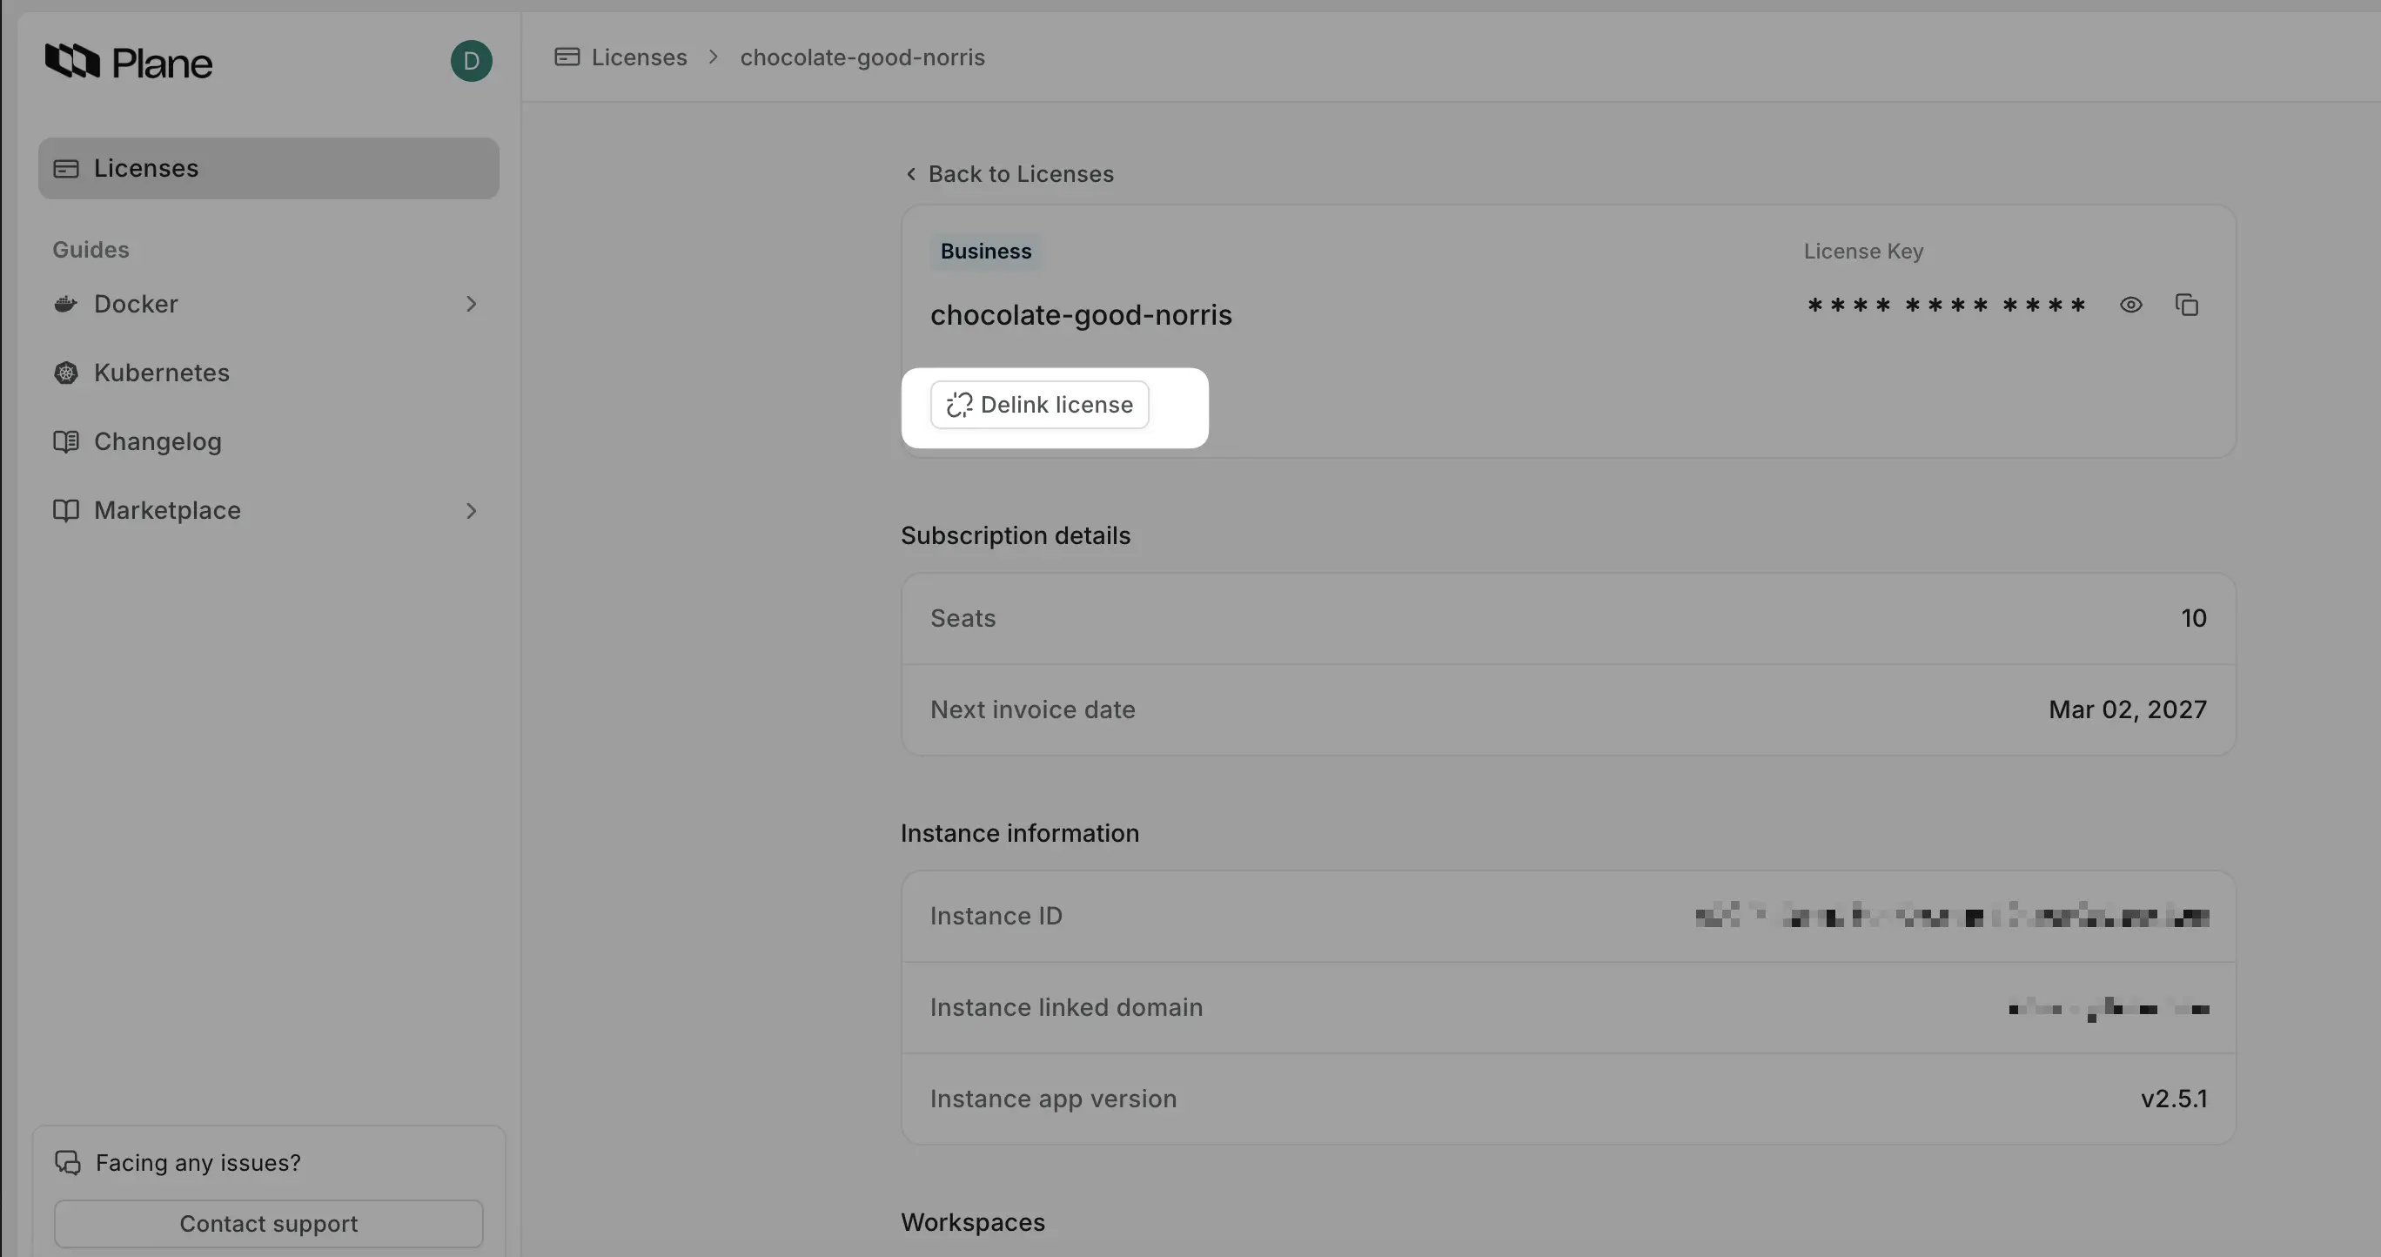Open Licenses from the breadcrumb
This screenshot has width=2381, height=1257.
coord(639,57)
